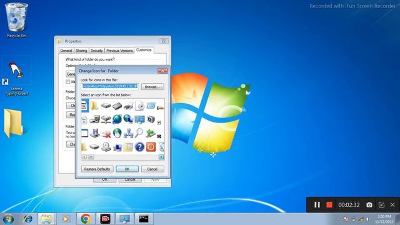Choose the document with clock icon
The width and height of the screenshot is (400, 225).
pyautogui.click(x=139, y=106)
